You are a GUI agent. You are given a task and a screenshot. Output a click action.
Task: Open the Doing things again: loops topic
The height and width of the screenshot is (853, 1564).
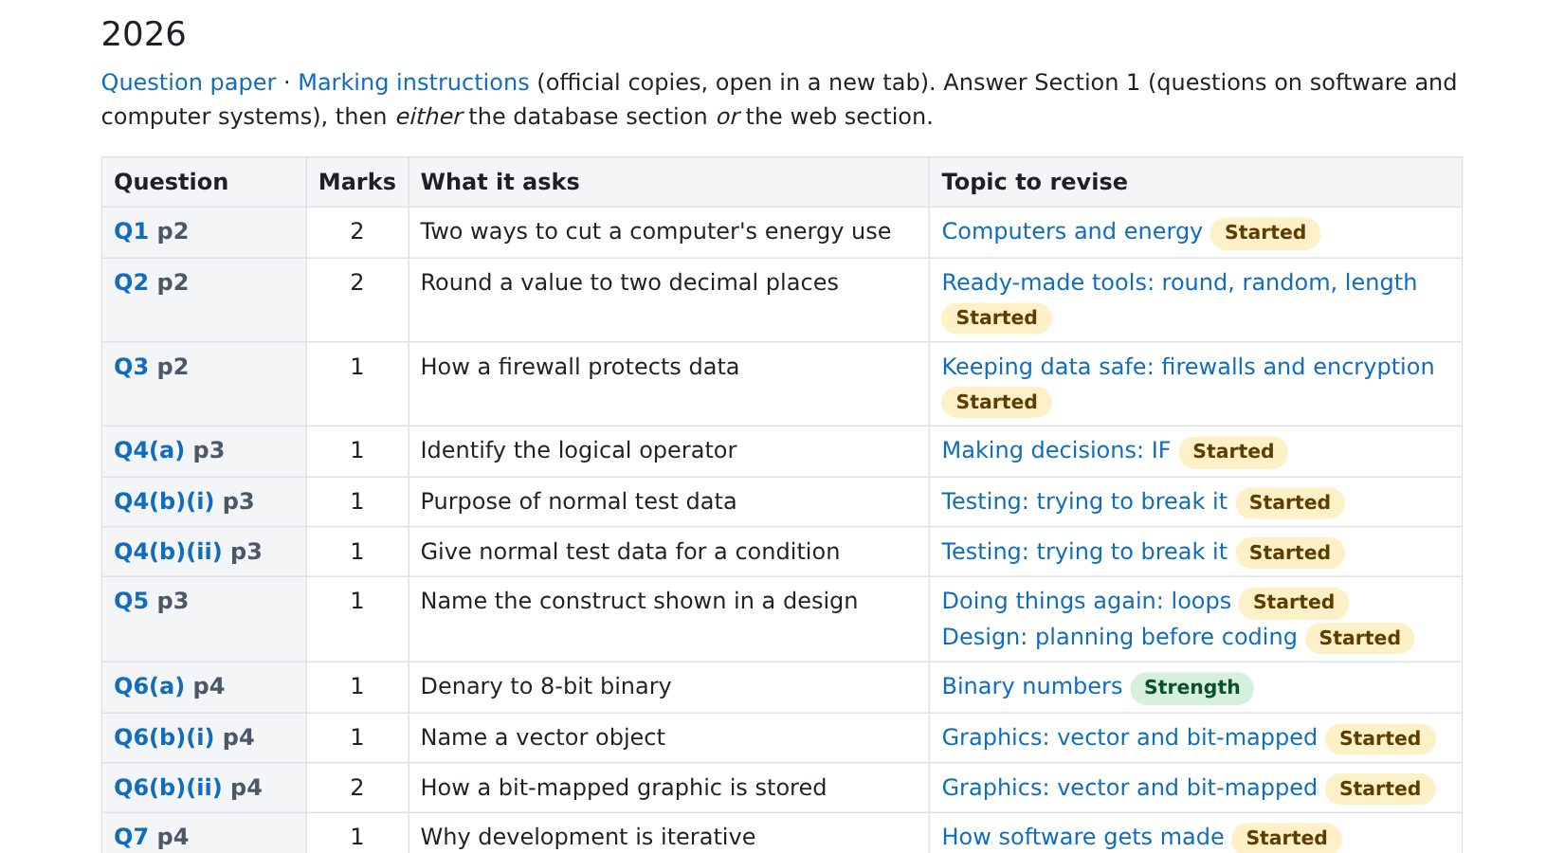pos(1086,601)
